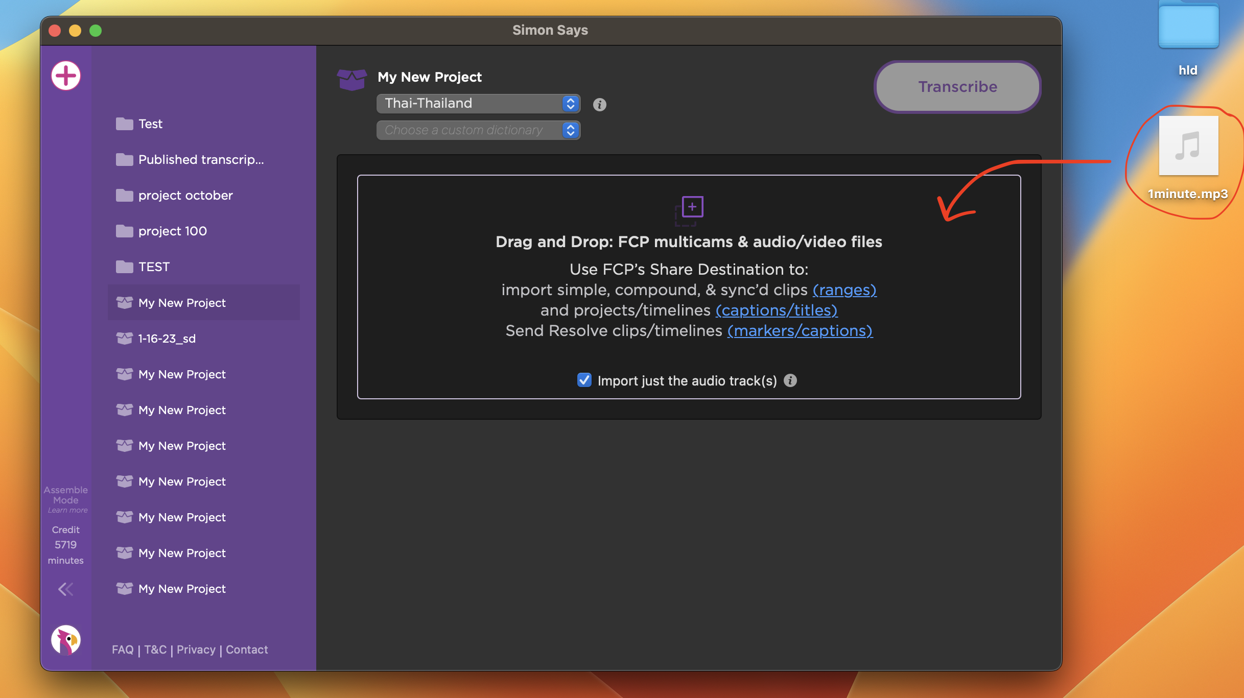The height and width of the screenshot is (698, 1244).
Task: Click Learn more under Assemble Mode
Action: coord(68,510)
